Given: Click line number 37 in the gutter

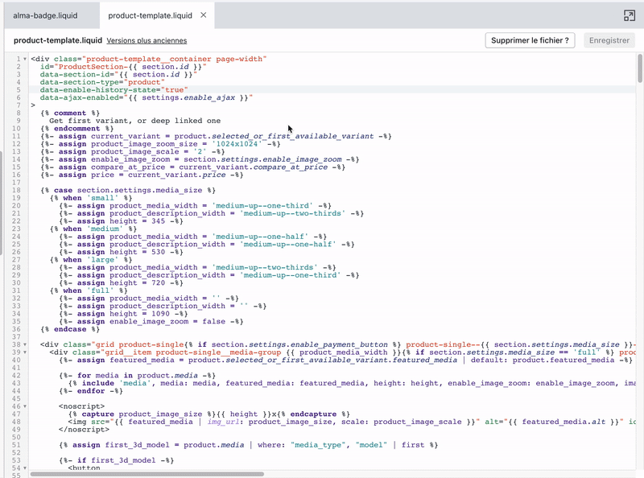Looking at the screenshot, I should [x=16, y=337].
